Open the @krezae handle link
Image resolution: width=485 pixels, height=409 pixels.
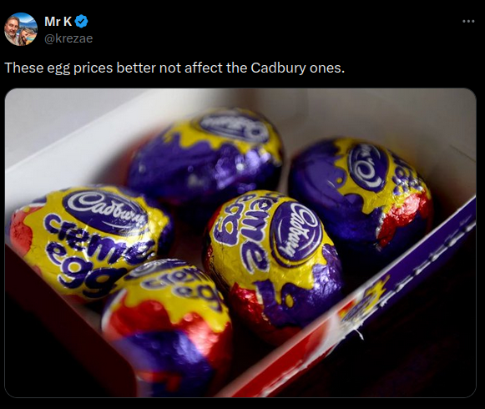68,38
